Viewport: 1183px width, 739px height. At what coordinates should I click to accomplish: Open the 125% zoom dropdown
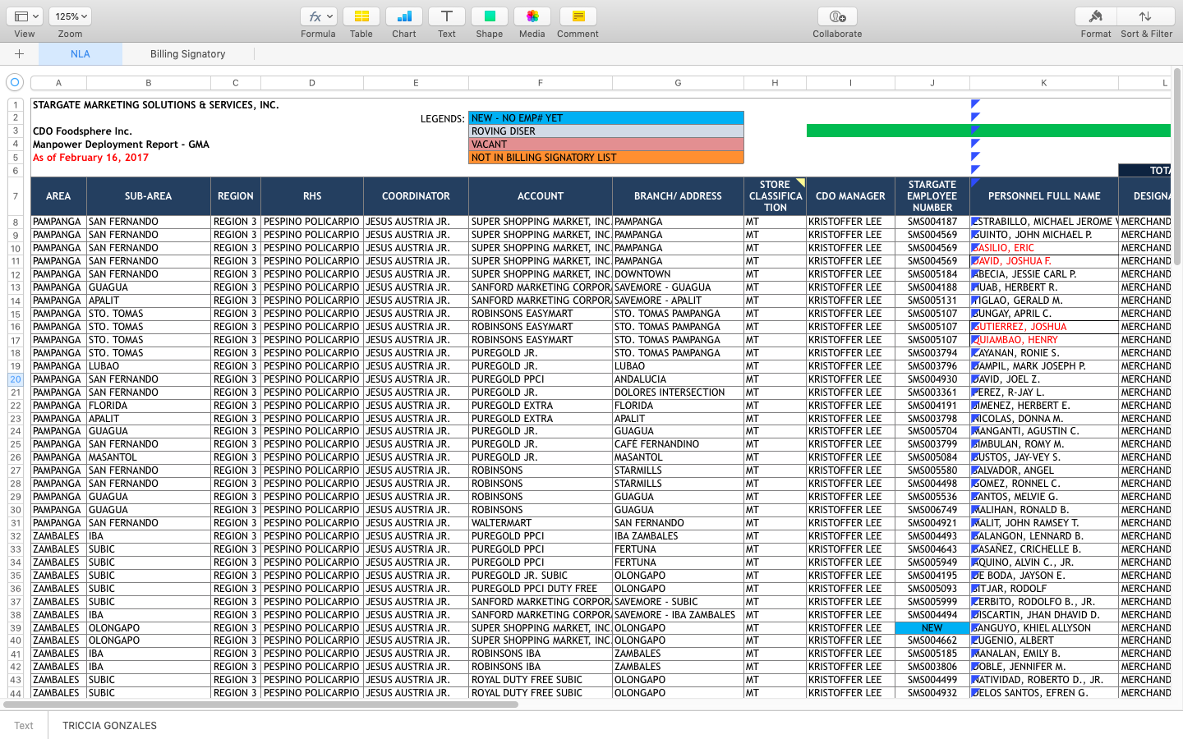[70, 16]
